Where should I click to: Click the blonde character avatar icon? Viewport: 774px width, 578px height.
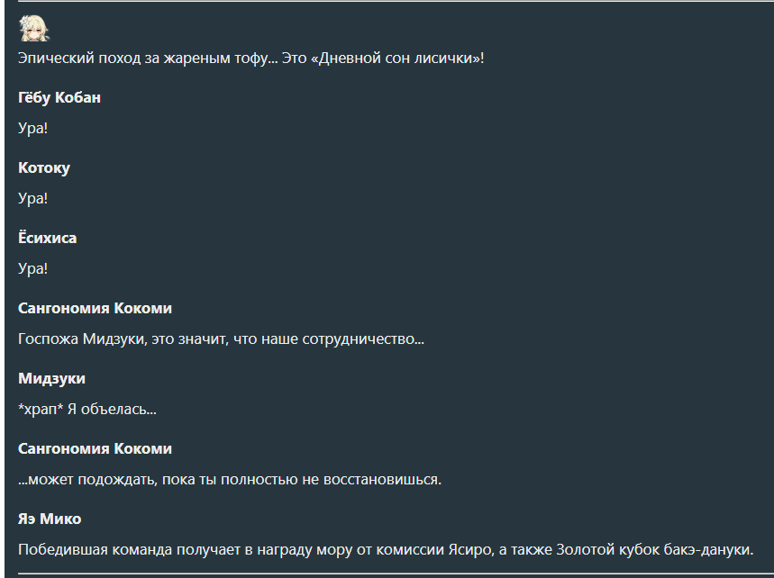34,29
